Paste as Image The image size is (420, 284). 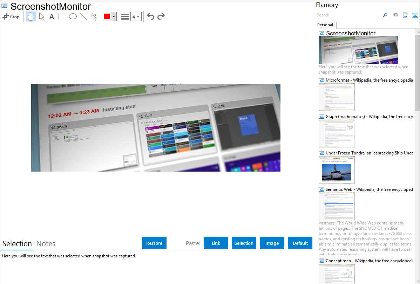[x=272, y=243]
